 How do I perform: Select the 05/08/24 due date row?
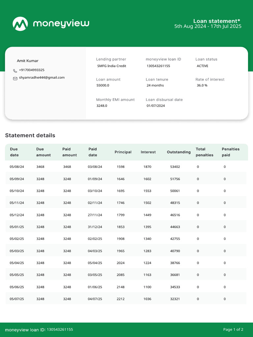126,167
